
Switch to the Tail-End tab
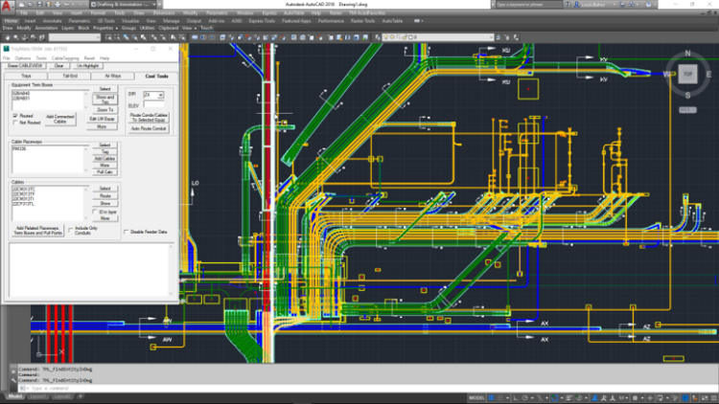pyautogui.click(x=70, y=75)
